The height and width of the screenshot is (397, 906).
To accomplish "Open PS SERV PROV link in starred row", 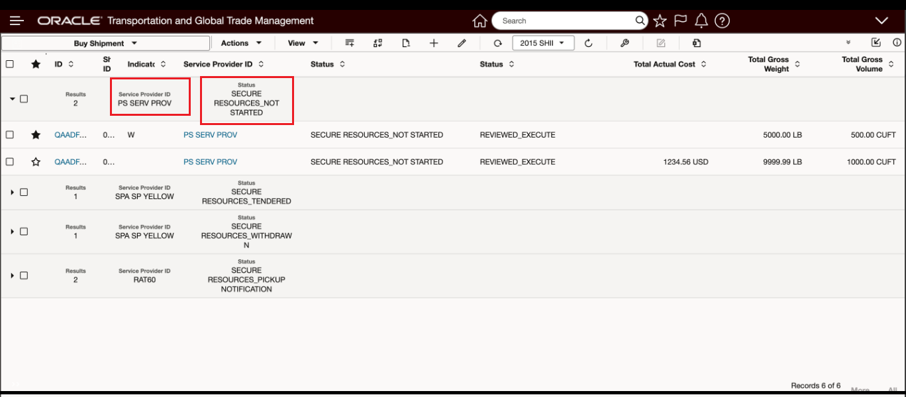I will pos(210,135).
